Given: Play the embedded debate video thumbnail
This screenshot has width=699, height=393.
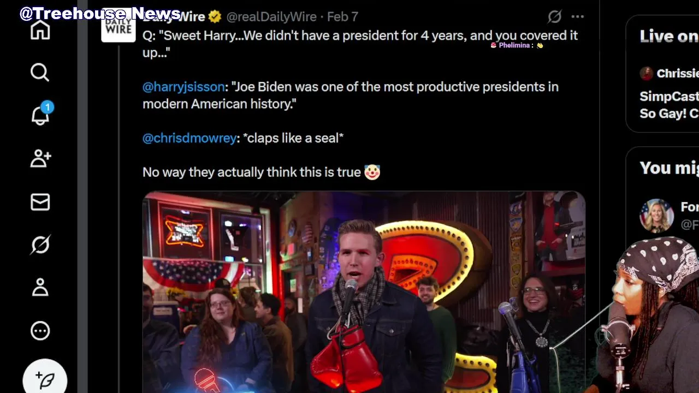Looking at the screenshot, I should [x=364, y=292].
